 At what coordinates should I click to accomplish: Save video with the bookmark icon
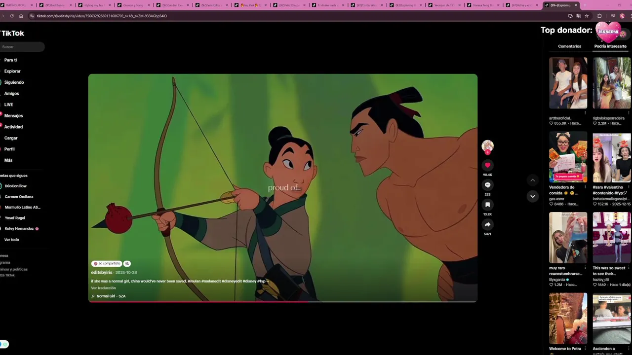[487, 205]
